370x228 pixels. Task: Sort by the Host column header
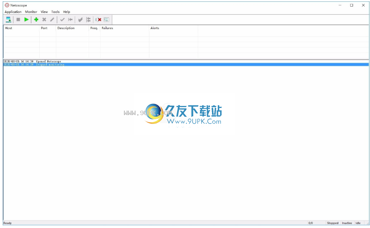point(21,28)
